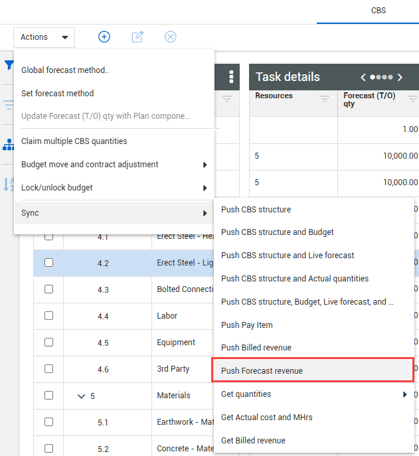Viewport: 419px width, 456px height.
Task: Click the add (plus) circle icon
Action: tap(104, 37)
